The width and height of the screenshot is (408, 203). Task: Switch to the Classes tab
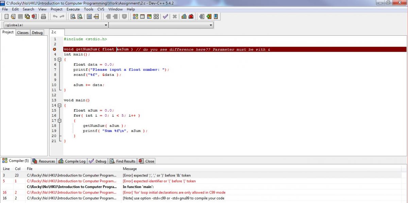tap(23, 33)
